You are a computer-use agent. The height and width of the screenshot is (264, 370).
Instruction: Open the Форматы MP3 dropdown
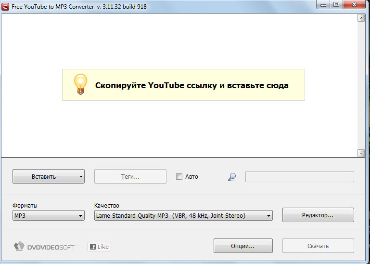(x=49, y=215)
